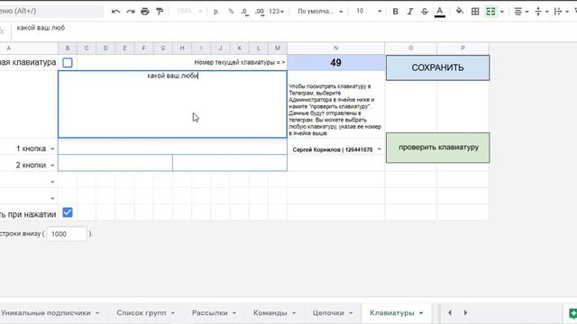Open the font size dropdown

(x=369, y=12)
